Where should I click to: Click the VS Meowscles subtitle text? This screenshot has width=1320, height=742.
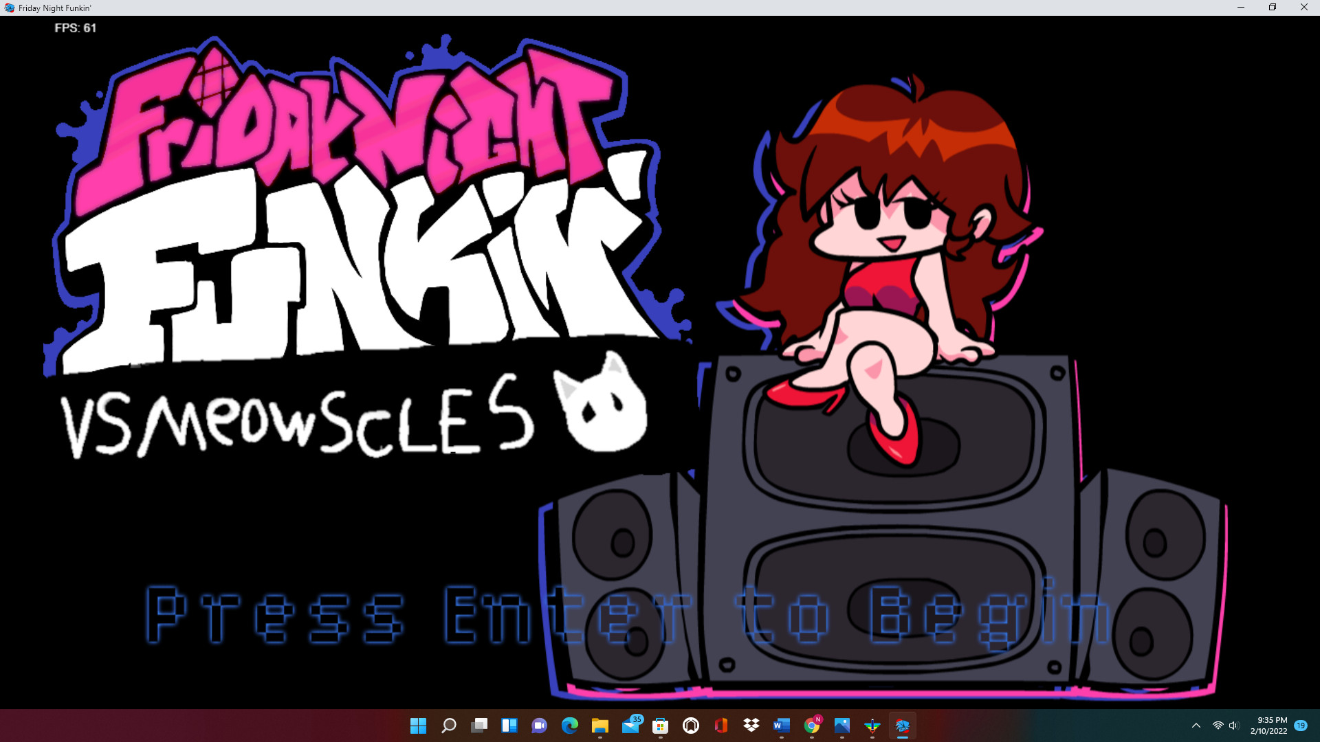click(297, 418)
